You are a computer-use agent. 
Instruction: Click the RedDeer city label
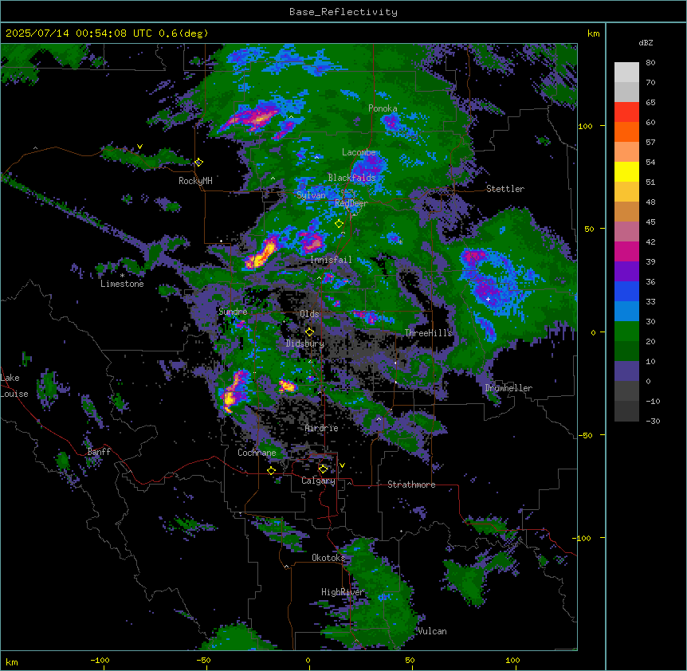[351, 203]
